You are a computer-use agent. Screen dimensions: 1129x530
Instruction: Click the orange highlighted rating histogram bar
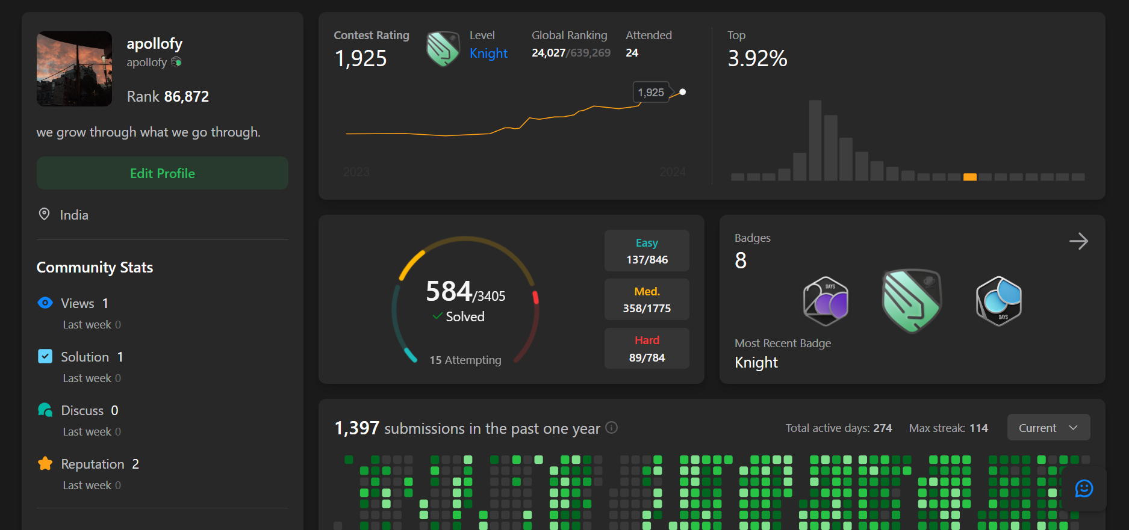(969, 177)
